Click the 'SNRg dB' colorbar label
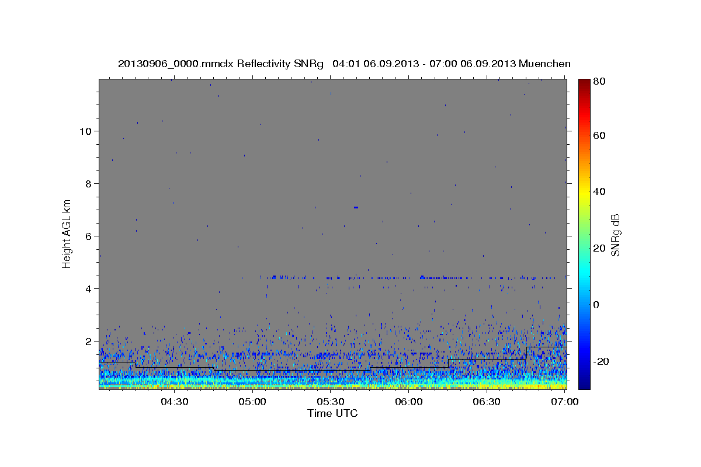The width and height of the screenshot is (701, 467). click(615, 235)
